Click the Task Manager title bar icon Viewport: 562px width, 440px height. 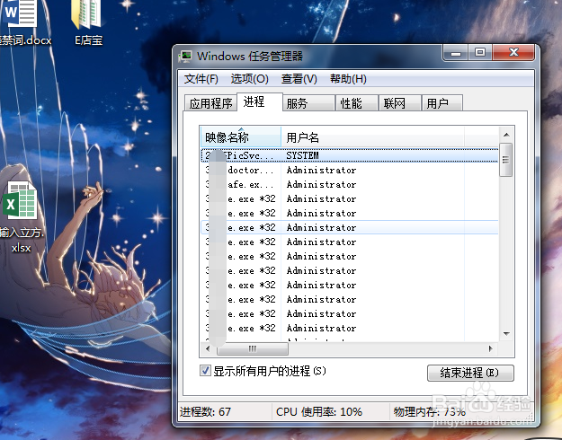pyautogui.click(x=185, y=56)
